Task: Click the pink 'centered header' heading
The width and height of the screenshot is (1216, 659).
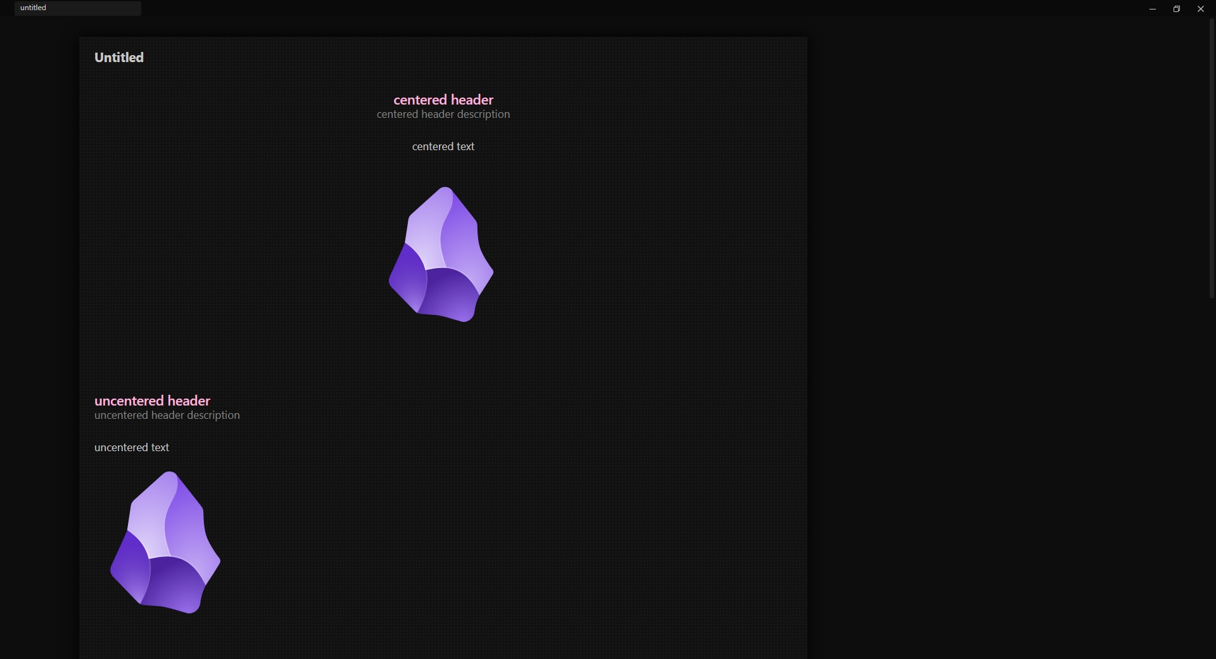Action: click(x=443, y=99)
